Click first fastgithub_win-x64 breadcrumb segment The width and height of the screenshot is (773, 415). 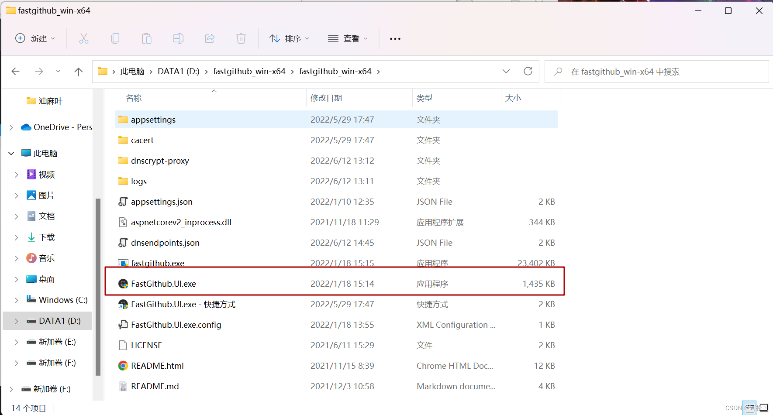(x=249, y=71)
